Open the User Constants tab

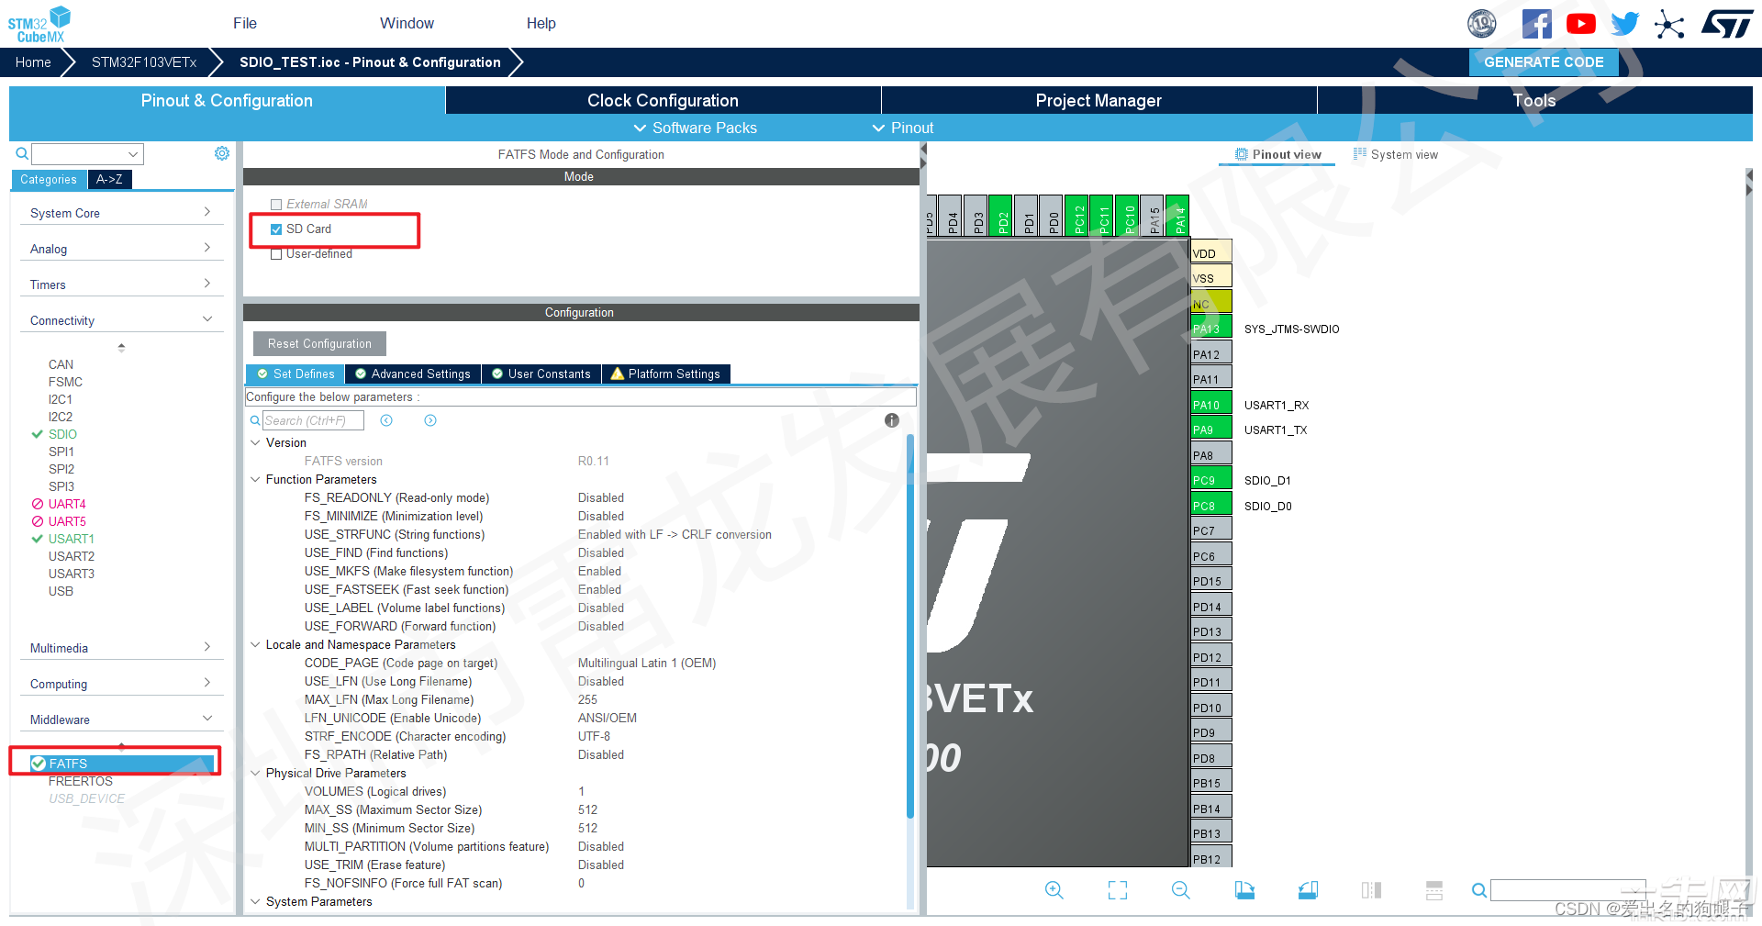pyautogui.click(x=541, y=374)
